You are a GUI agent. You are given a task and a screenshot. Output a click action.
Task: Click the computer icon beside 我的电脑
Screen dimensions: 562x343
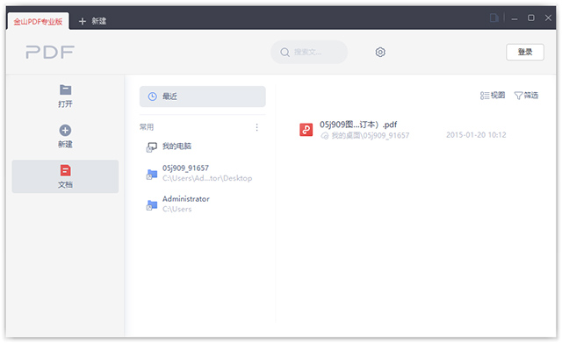coord(152,147)
